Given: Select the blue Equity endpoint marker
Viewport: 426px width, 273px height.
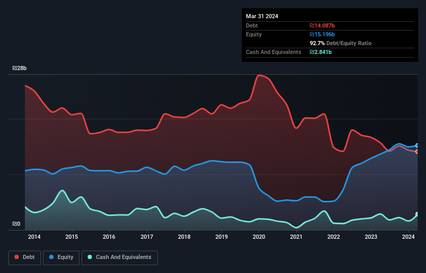Looking at the screenshot, I should pos(417,146).
